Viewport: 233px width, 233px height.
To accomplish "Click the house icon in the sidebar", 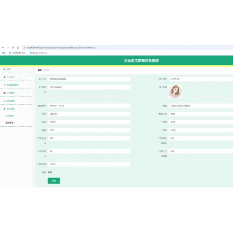I will click(x=4, y=69).
